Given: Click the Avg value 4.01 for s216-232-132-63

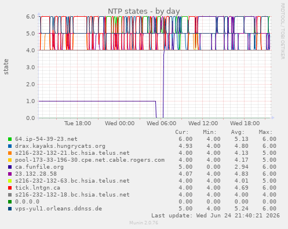Looking at the screenshot, I should pyautogui.click(x=242, y=181).
